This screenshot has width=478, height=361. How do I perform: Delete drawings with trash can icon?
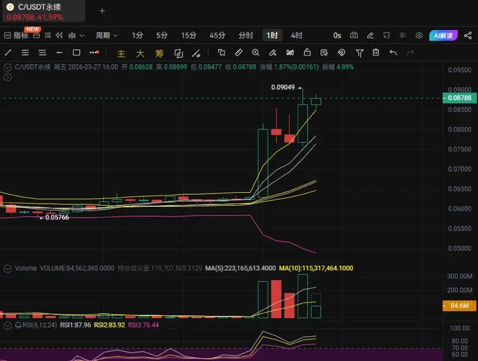pos(376,53)
